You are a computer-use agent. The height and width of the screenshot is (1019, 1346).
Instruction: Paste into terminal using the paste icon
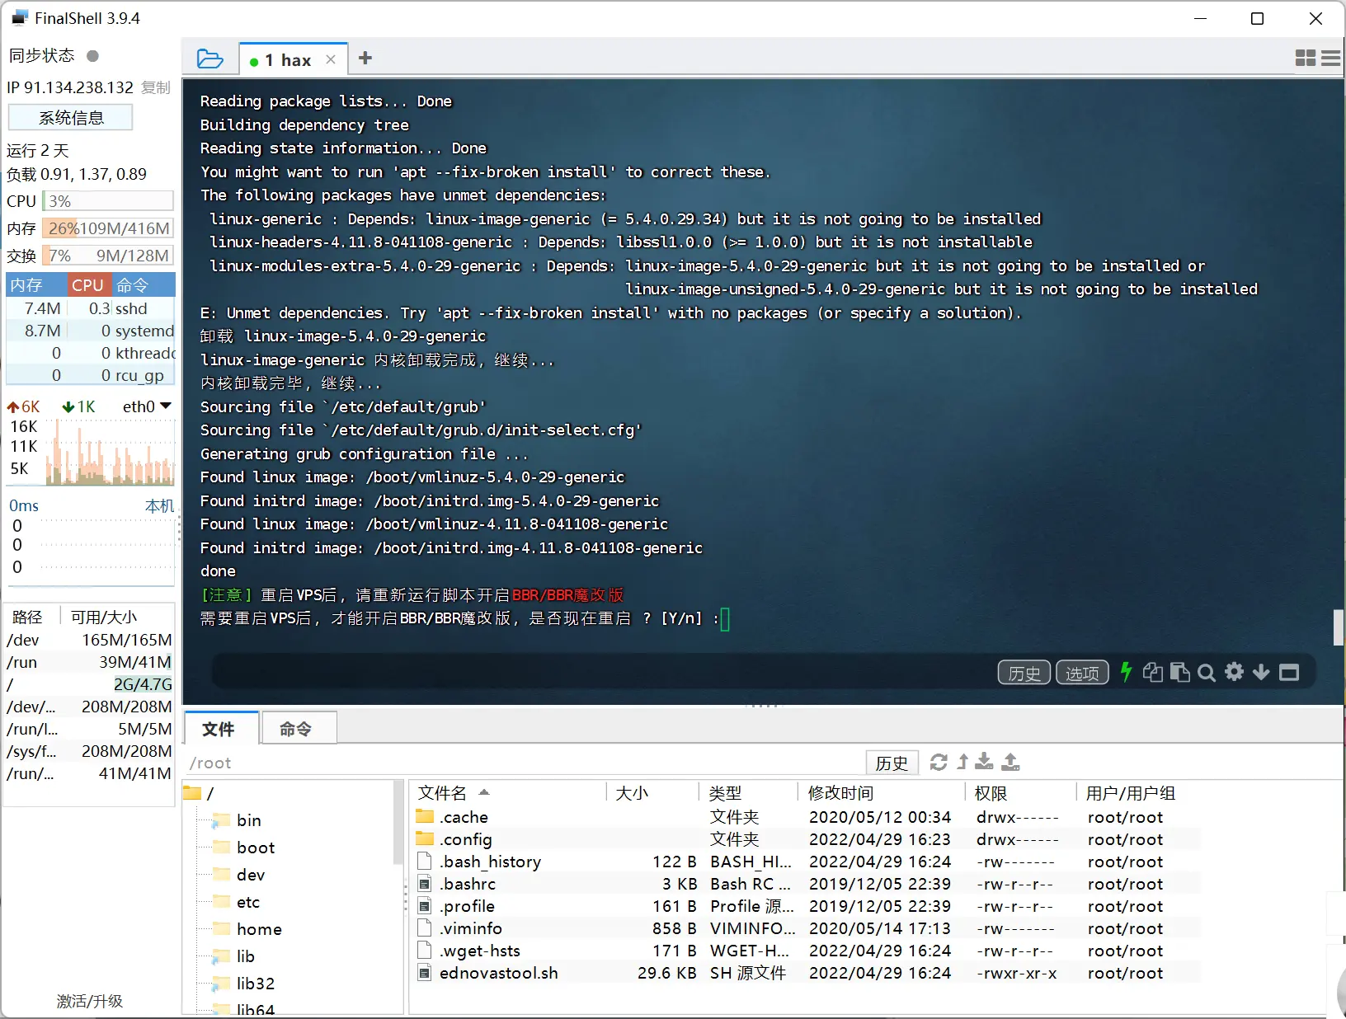coord(1179,673)
